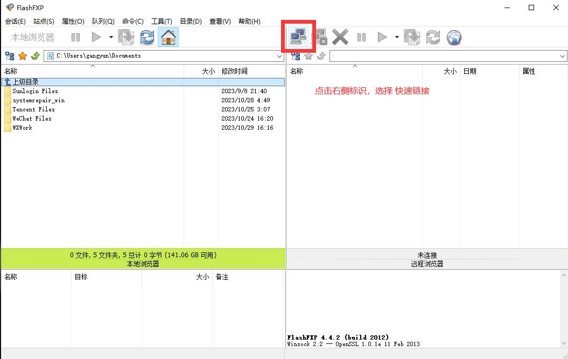
Task: Select the 上级目录 parent directory row
Action: [143, 82]
